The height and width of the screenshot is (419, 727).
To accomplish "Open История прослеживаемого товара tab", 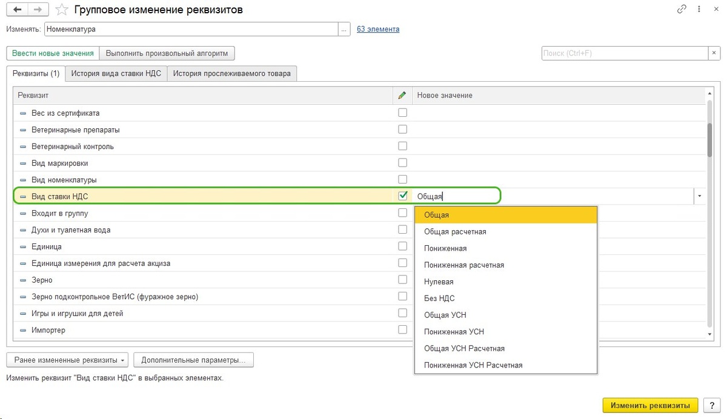I will pyautogui.click(x=231, y=74).
